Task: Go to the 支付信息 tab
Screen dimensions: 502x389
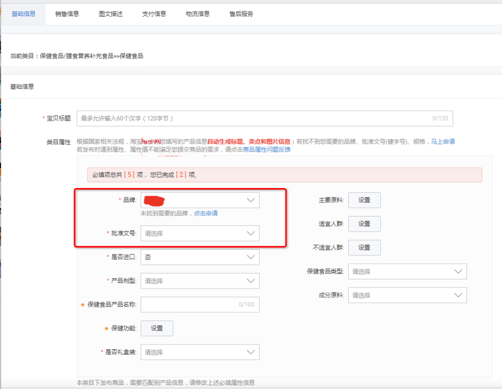Action: [154, 14]
